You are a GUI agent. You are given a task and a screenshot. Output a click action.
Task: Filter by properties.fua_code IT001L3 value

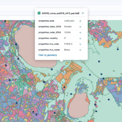click(80, 44)
